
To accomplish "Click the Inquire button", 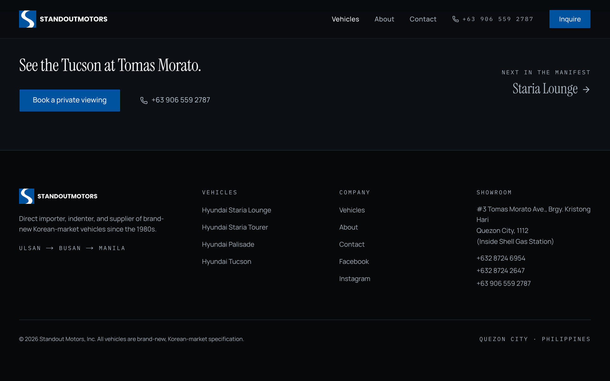I will 570,19.
